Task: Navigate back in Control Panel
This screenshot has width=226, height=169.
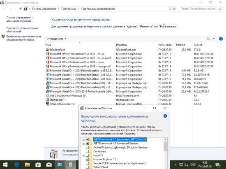Action: pos(5,9)
